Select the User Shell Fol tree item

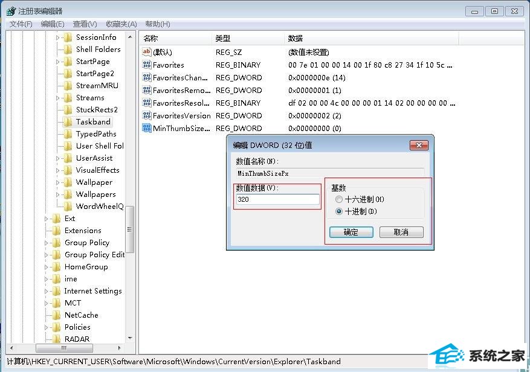(100, 146)
